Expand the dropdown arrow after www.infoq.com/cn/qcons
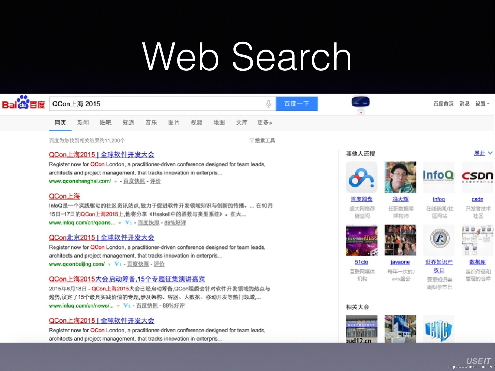The width and height of the screenshot is (495, 371). tap(120, 223)
